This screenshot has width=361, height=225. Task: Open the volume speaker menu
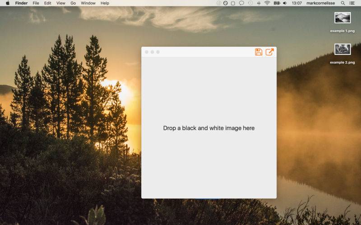[x=285, y=3]
